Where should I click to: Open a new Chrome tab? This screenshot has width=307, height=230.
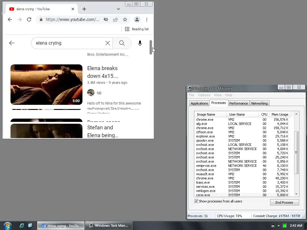[x=84, y=9]
